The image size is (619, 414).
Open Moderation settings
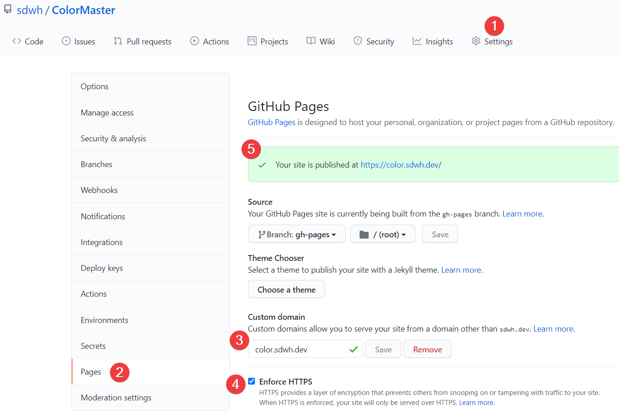point(151,397)
